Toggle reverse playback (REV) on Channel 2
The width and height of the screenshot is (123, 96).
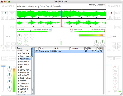click(118, 18)
